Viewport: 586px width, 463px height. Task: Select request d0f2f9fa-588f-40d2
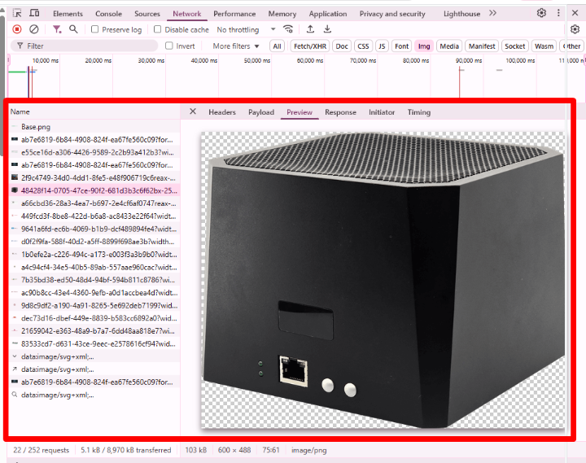click(94, 242)
